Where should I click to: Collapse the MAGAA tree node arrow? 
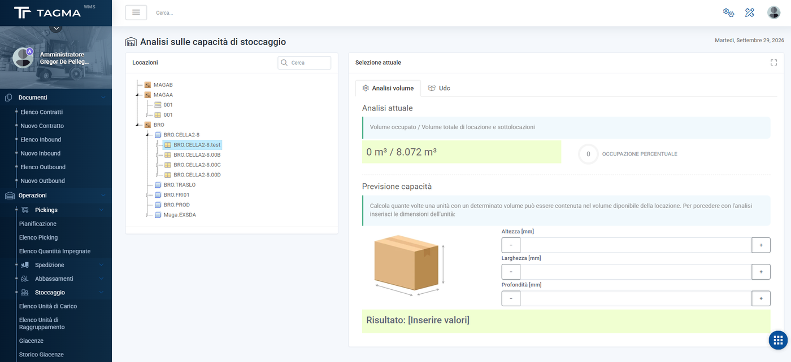(137, 95)
